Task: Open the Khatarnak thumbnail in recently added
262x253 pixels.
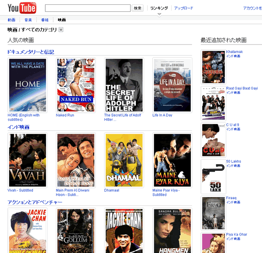Action: [x=214, y=67]
